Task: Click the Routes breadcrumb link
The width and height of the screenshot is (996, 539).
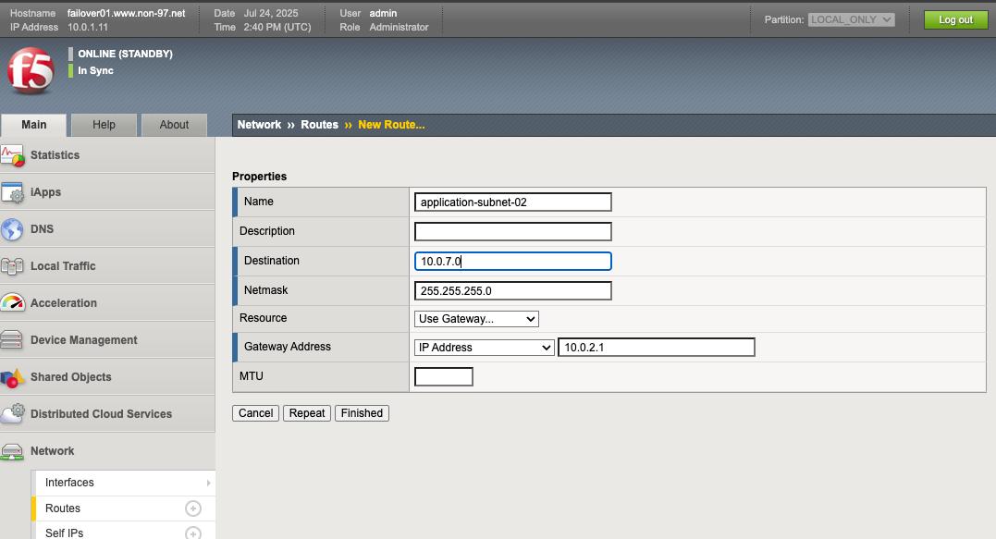Action: click(319, 125)
